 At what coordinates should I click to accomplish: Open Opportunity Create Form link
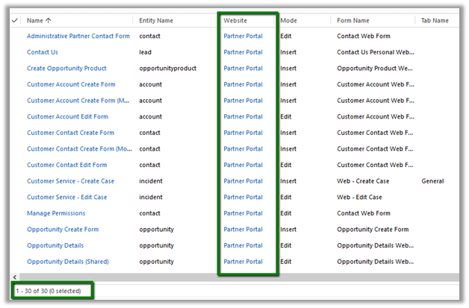(x=63, y=230)
